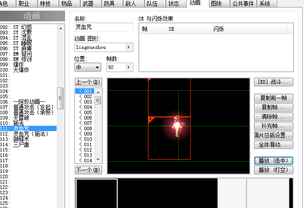Click the frame list scrollbar thumb
The width and height of the screenshot is (304, 208).
point(98,100)
